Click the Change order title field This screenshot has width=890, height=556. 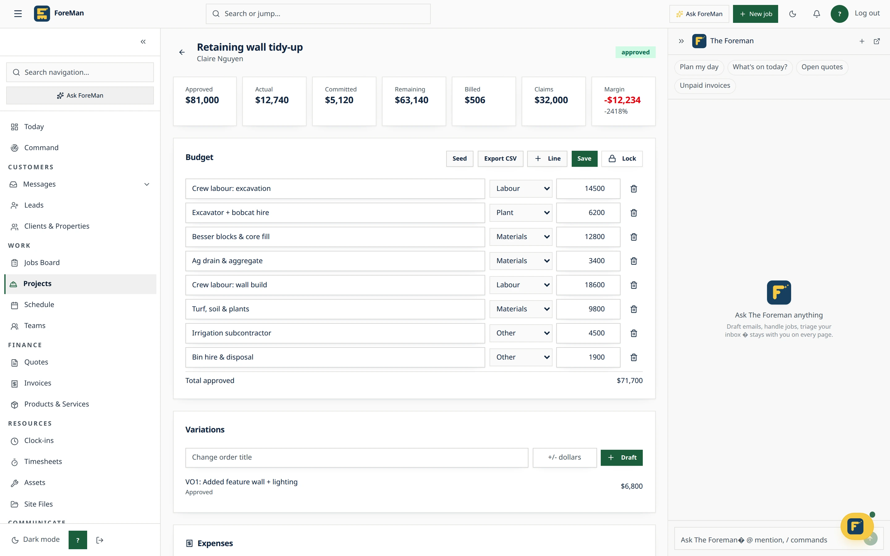(356, 457)
